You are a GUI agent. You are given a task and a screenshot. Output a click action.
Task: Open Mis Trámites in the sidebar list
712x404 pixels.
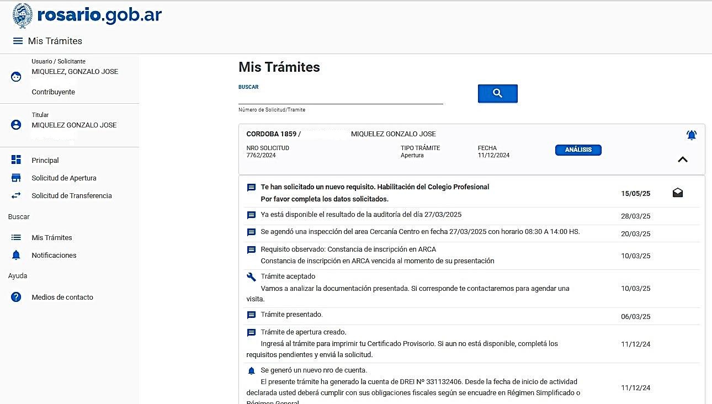tap(52, 238)
